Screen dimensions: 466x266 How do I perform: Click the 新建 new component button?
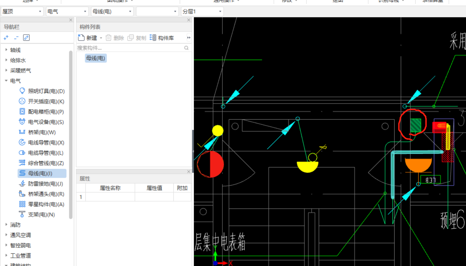point(88,38)
